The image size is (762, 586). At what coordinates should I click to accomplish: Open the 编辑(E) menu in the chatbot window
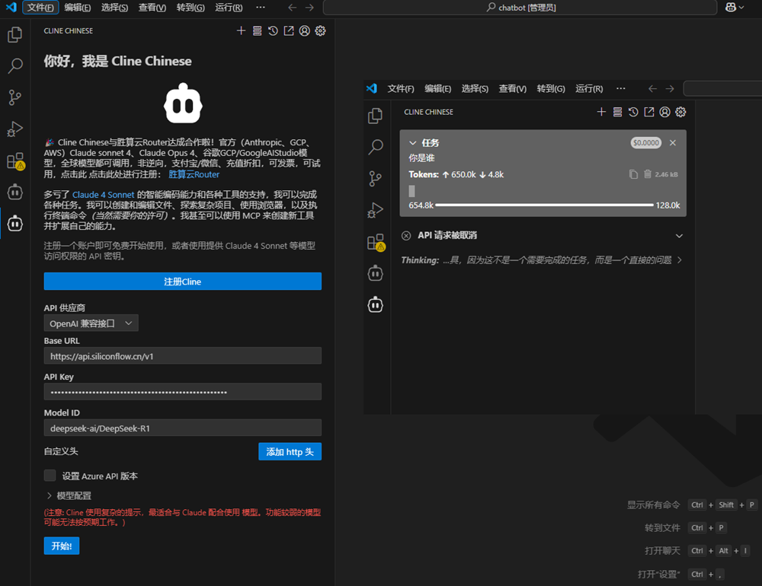[78, 8]
